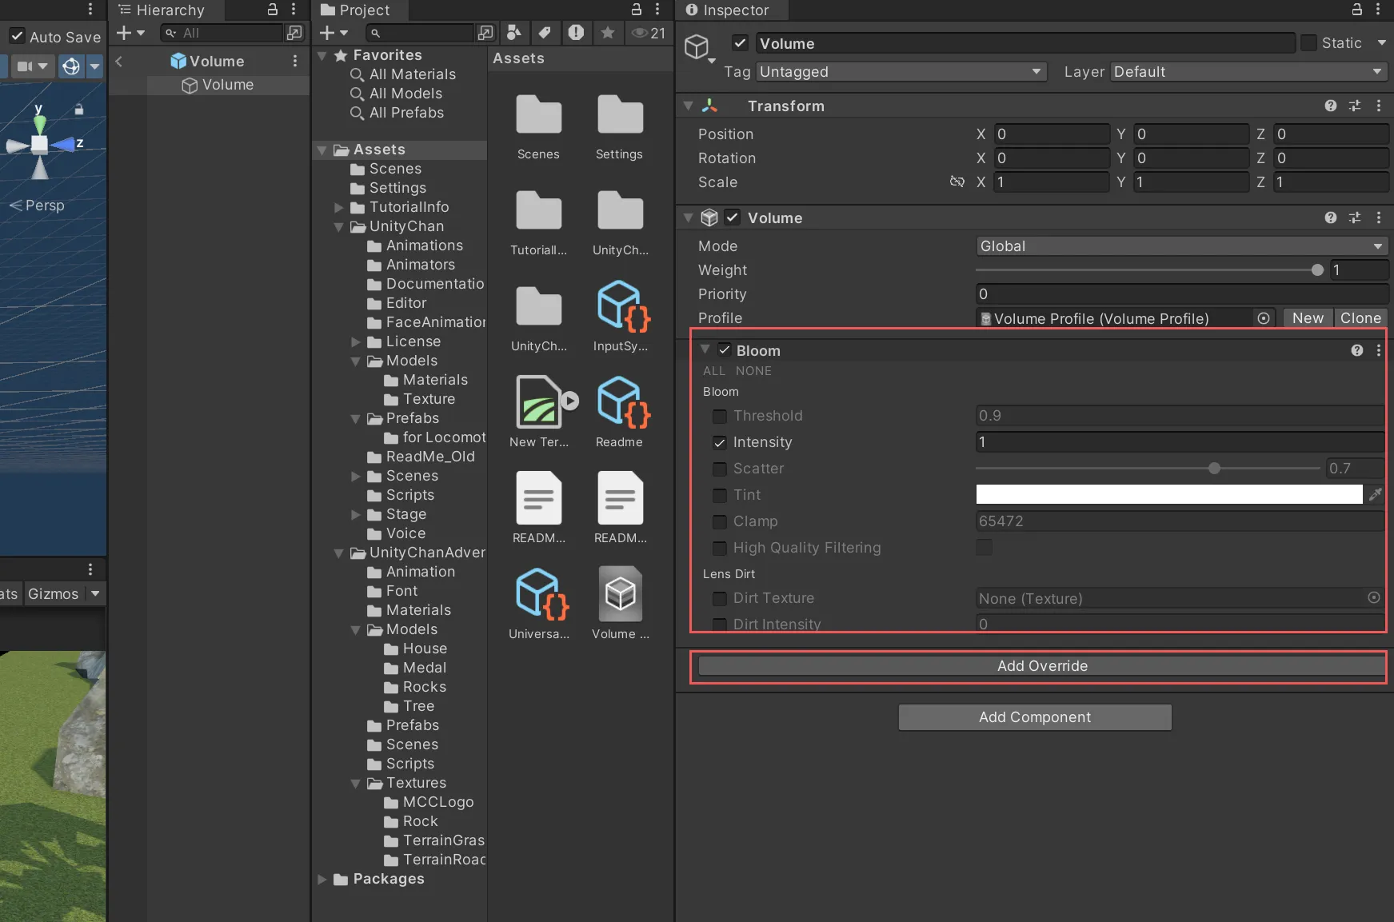1394x922 pixels.
Task: Click the Bloom help question mark icon
Action: click(x=1356, y=350)
